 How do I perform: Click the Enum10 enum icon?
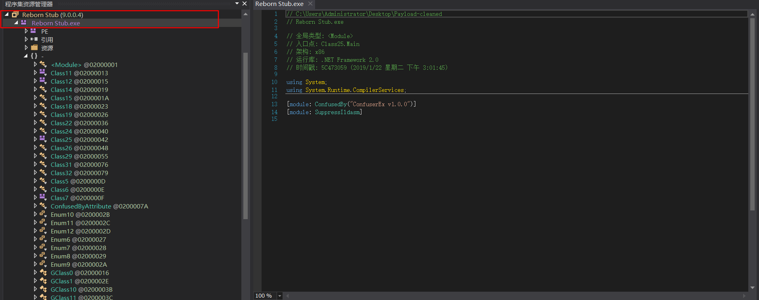(x=43, y=214)
